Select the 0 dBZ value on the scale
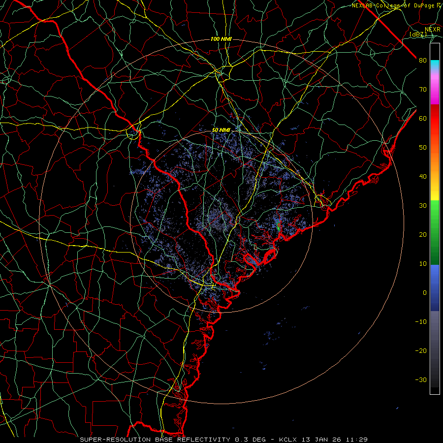The height and width of the screenshot is (443, 443). (425, 293)
